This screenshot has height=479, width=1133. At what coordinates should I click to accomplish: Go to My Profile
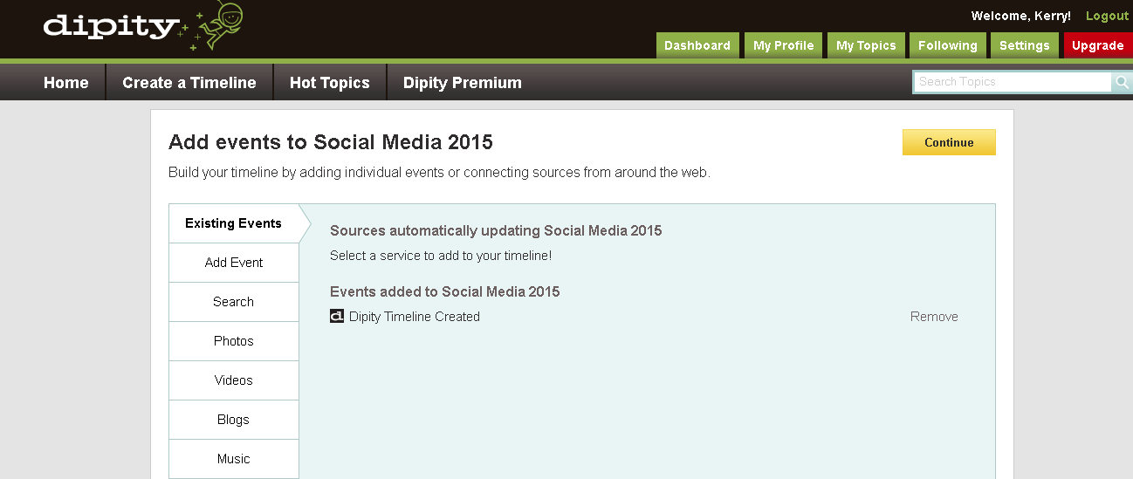(783, 45)
